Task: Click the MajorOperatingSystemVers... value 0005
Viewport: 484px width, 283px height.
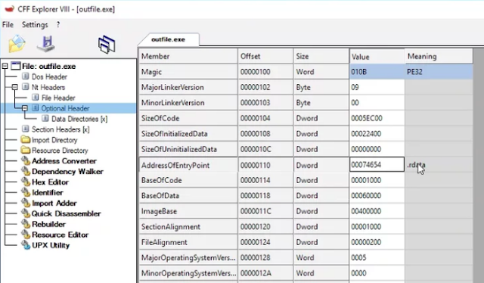Action: pos(377,257)
